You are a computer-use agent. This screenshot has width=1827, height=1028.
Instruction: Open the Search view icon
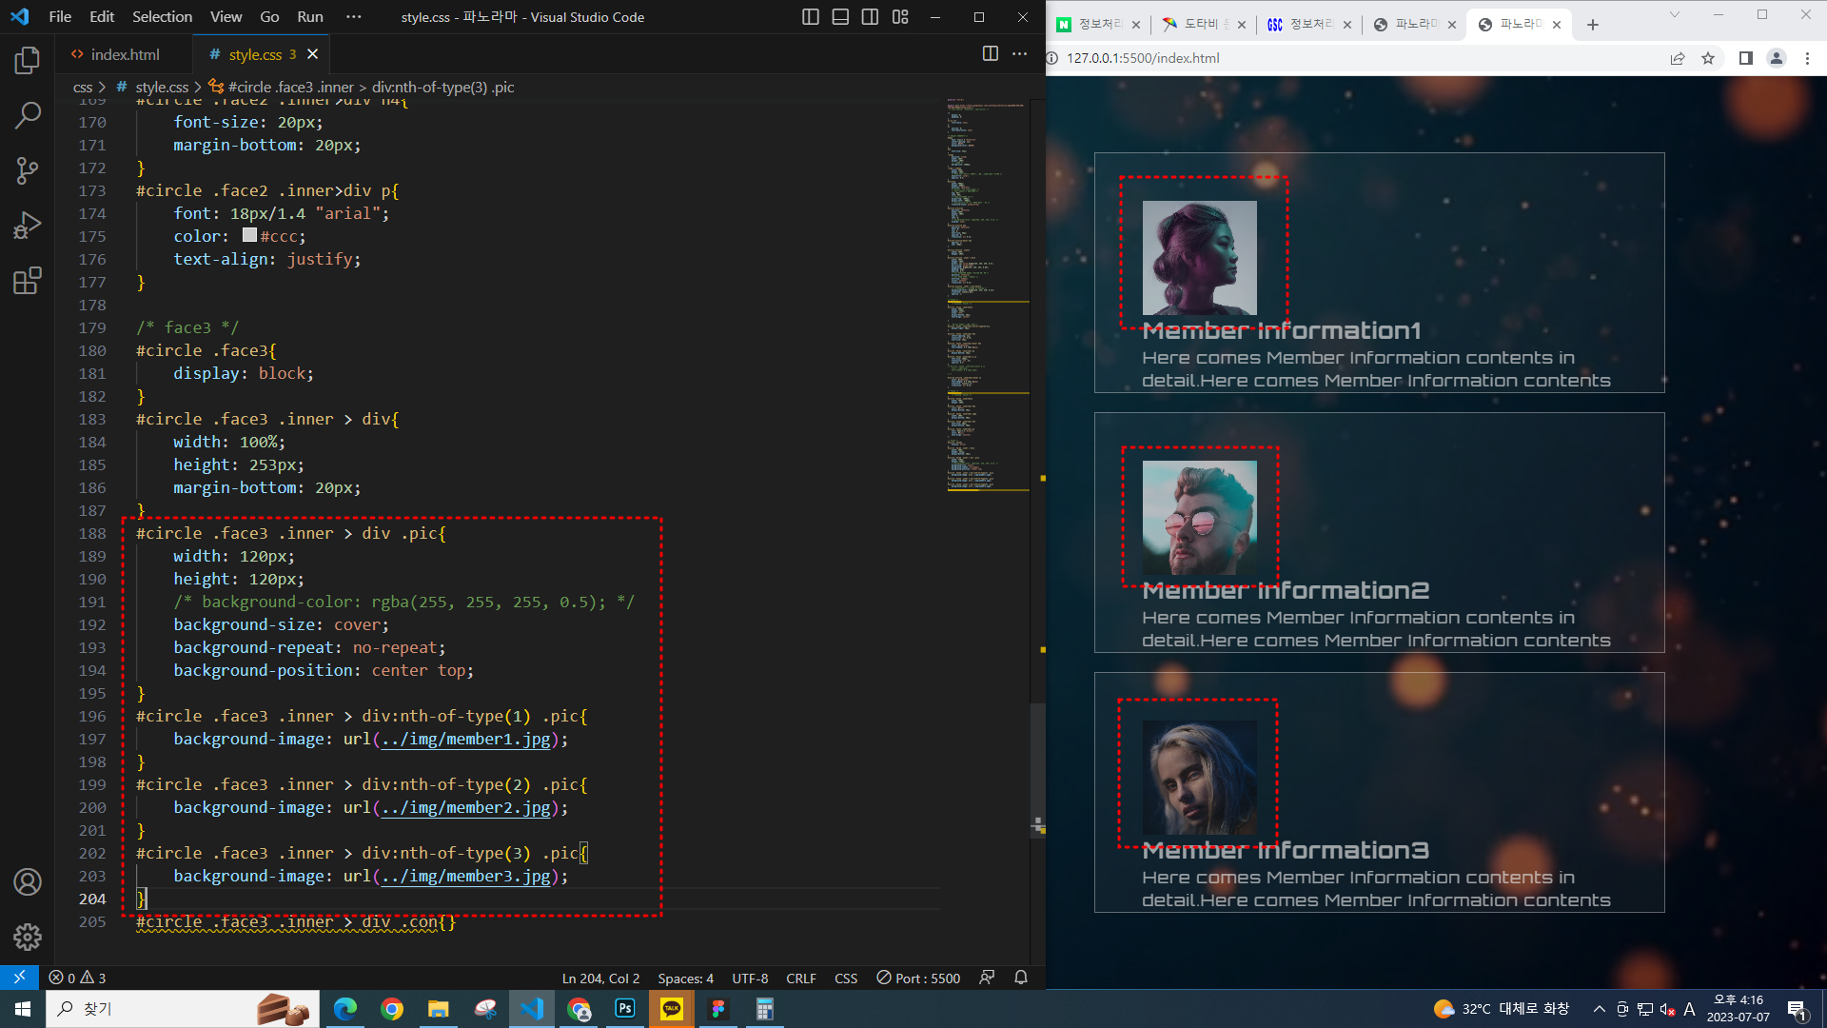coord(27,116)
